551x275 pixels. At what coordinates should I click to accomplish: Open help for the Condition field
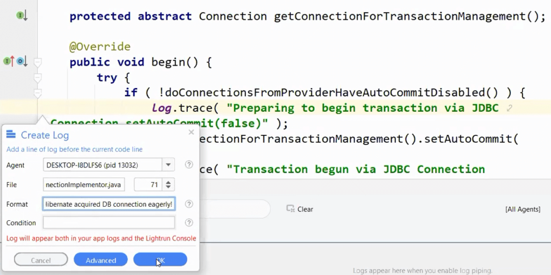click(189, 222)
